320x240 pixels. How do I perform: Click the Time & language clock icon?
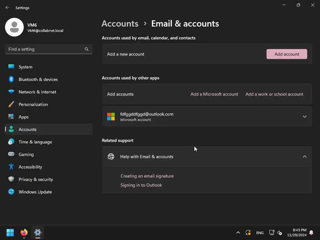coord(11,142)
